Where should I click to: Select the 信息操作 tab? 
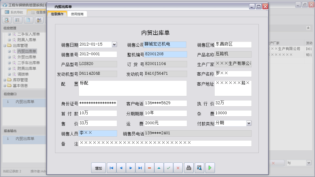tap(57, 13)
